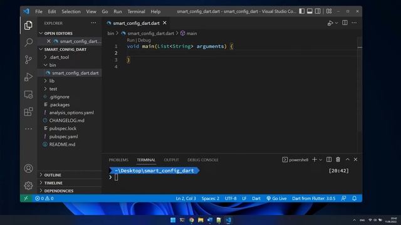This screenshot has height=225, width=401.
Task: Close smart_config_dart.dart editor tab
Action: pos(165,23)
